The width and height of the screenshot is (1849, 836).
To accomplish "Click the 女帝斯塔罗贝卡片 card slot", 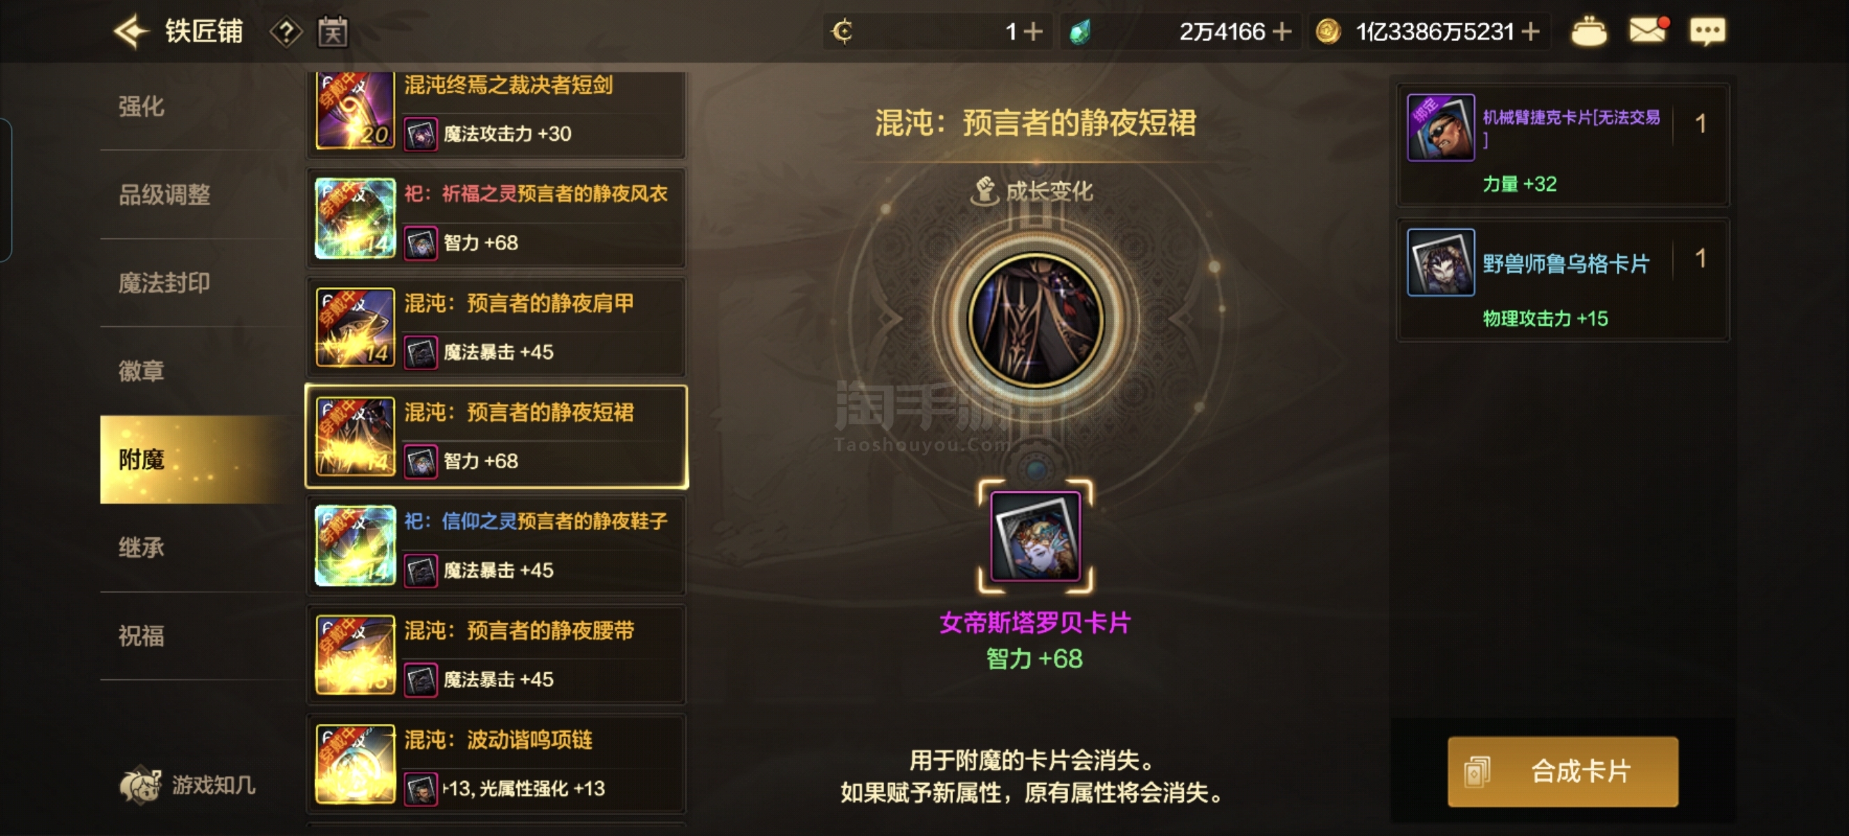I will [x=1035, y=536].
